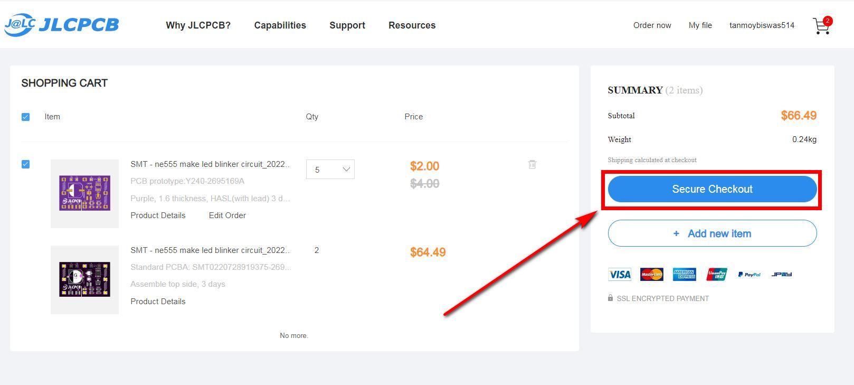Viewport: 854px width, 385px height.
Task: Click the Secure Checkout button
Action: [712, 189]
